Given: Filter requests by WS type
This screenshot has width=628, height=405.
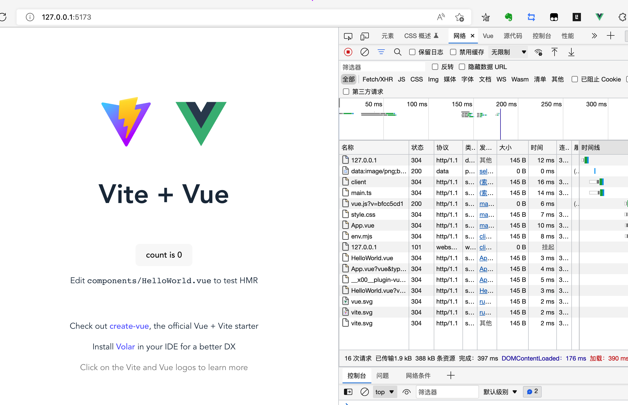Looking at the screenshot, I should point(501,79).
